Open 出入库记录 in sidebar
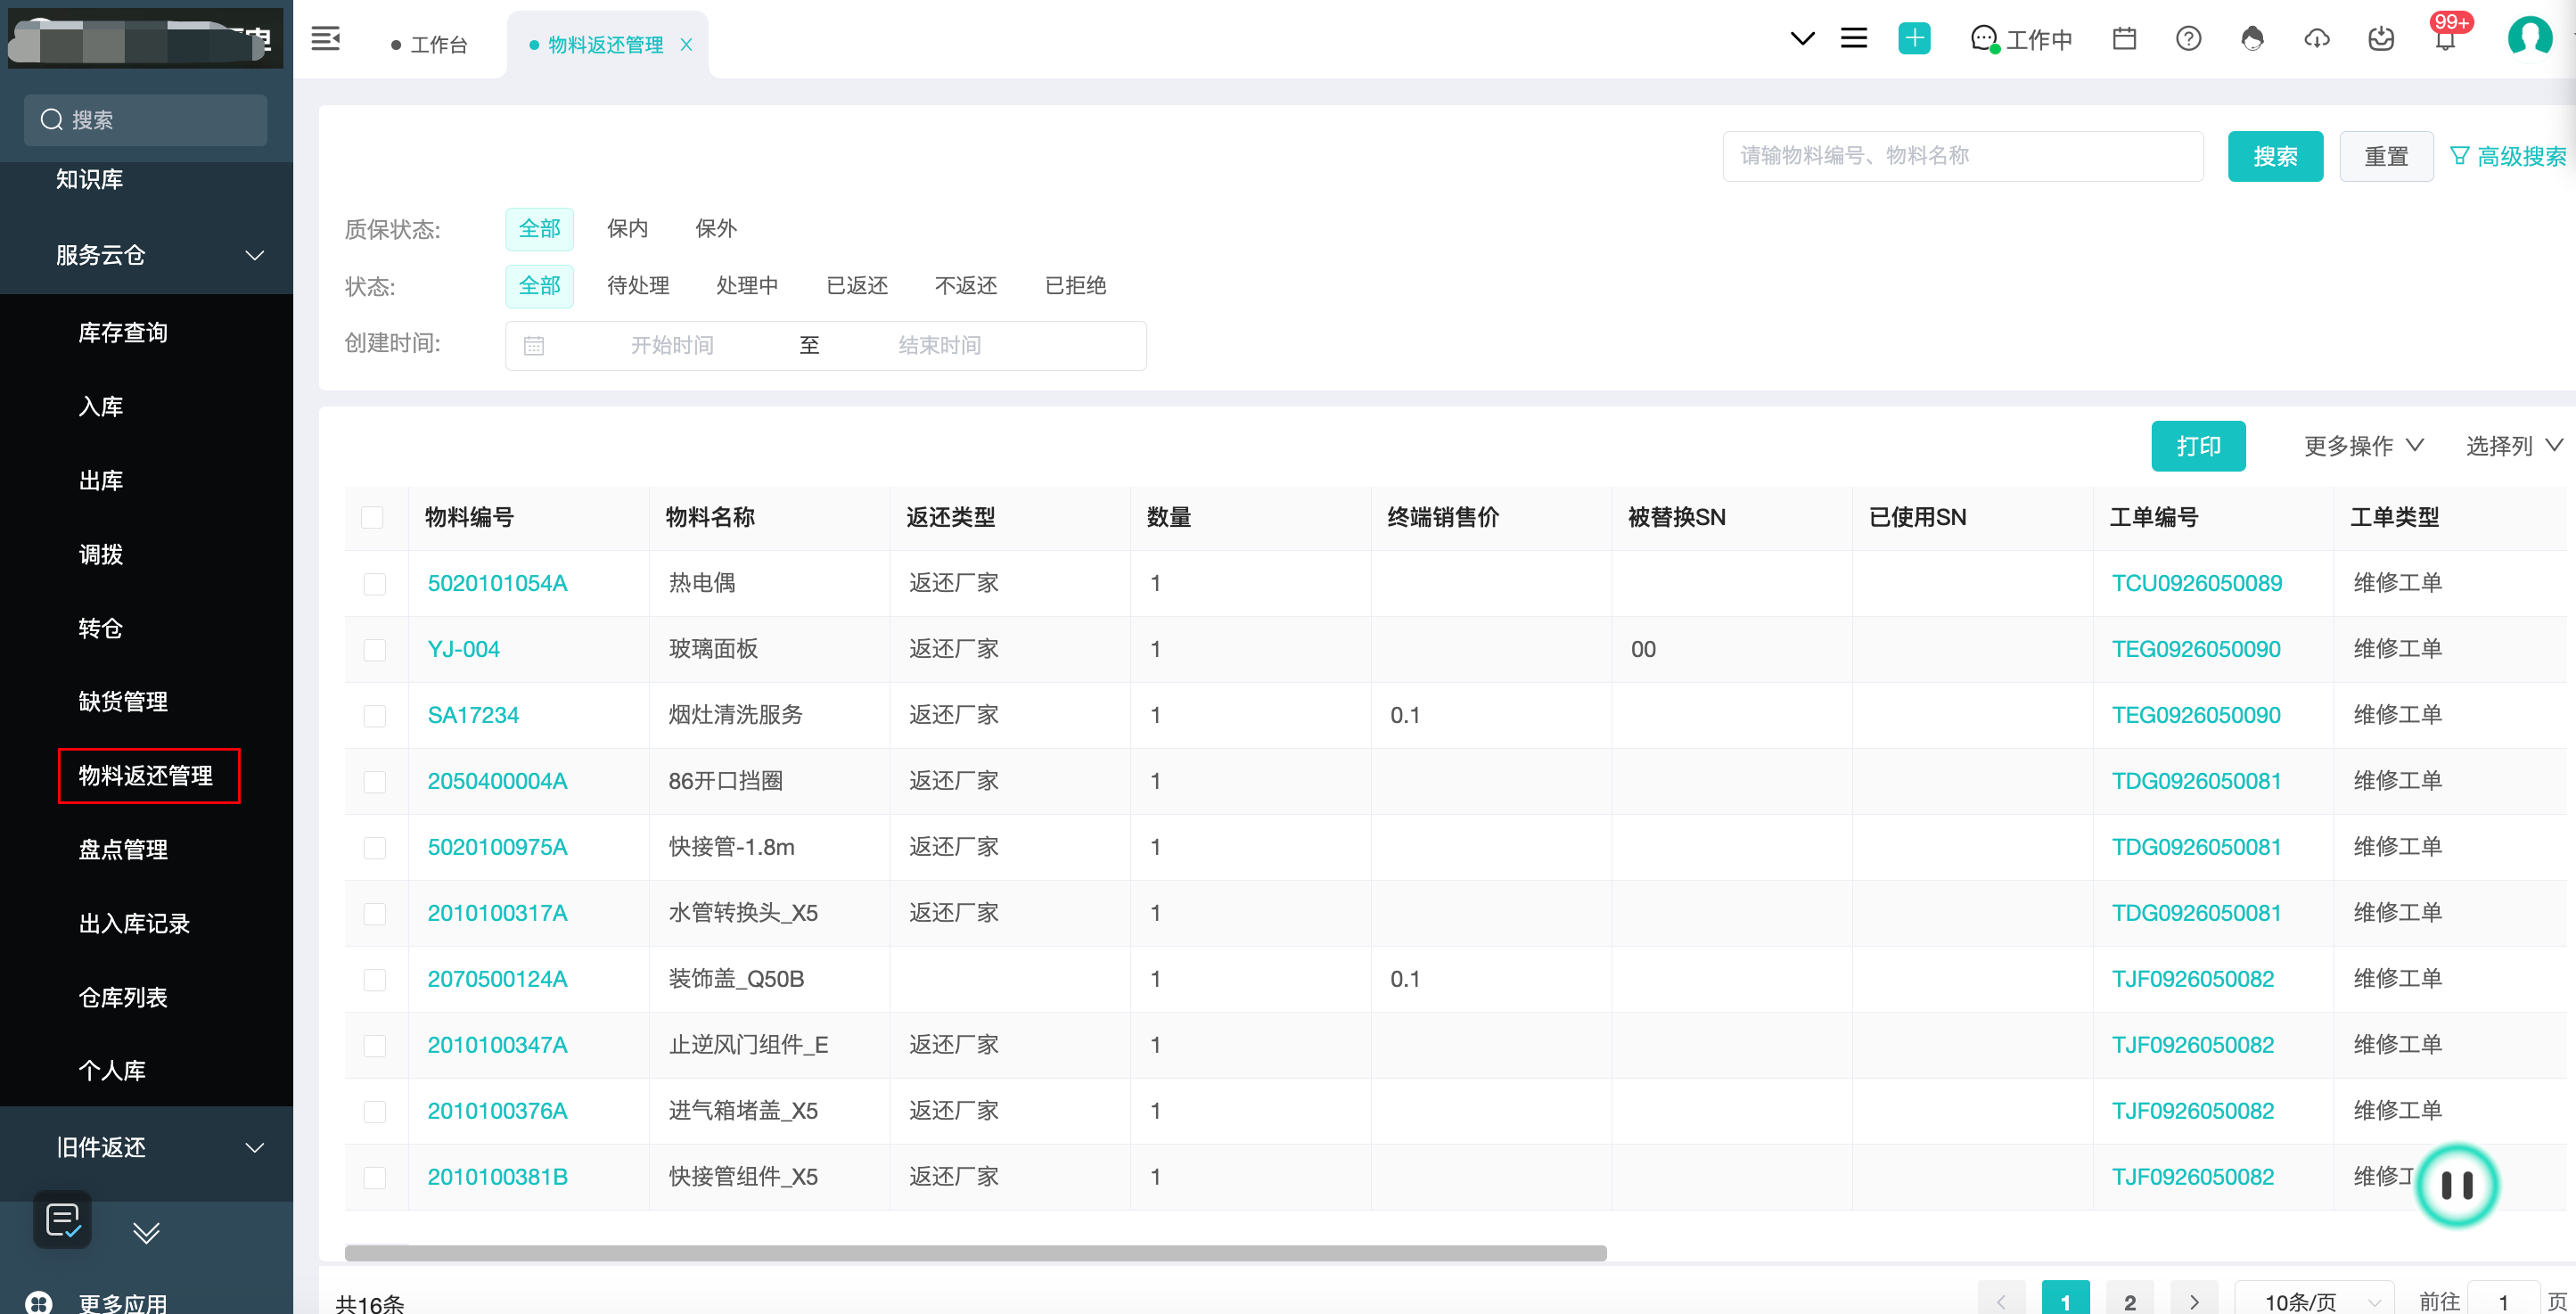Image resolution: width=2576 pixels, height=1314 pixels. coord(134,924)
